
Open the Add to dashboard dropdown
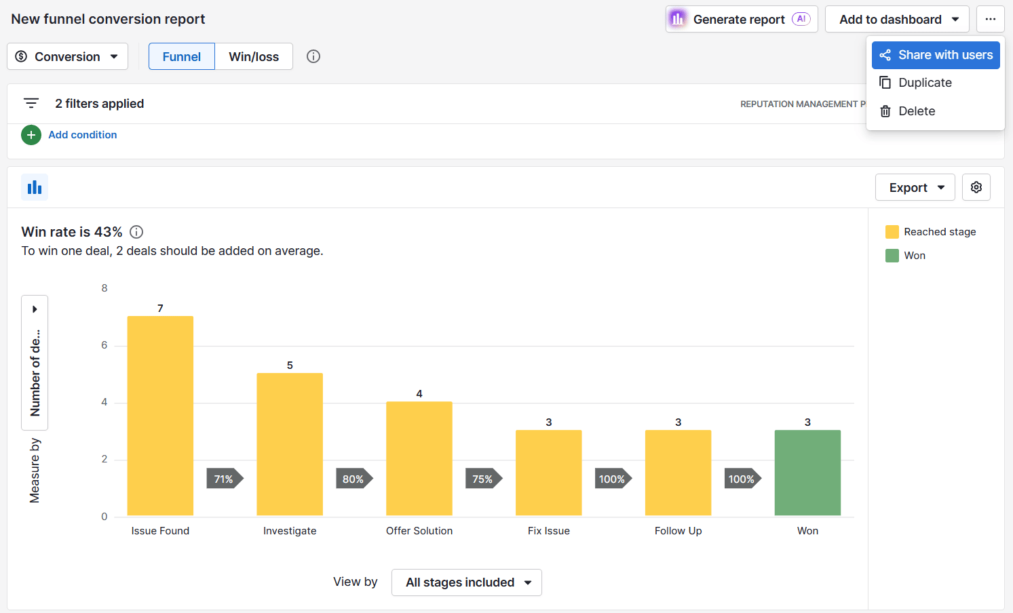897,19
